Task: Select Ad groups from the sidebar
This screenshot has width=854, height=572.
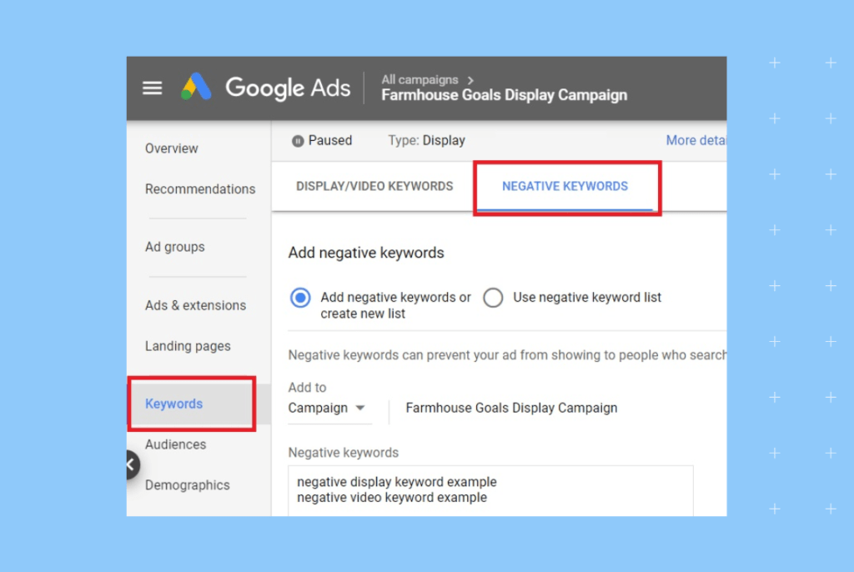Action: (174, 247)
